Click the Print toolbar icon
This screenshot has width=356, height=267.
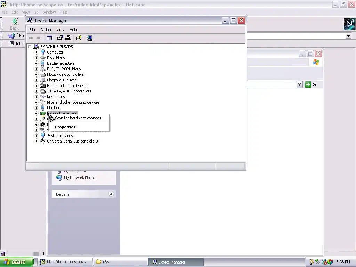[68, 38]
